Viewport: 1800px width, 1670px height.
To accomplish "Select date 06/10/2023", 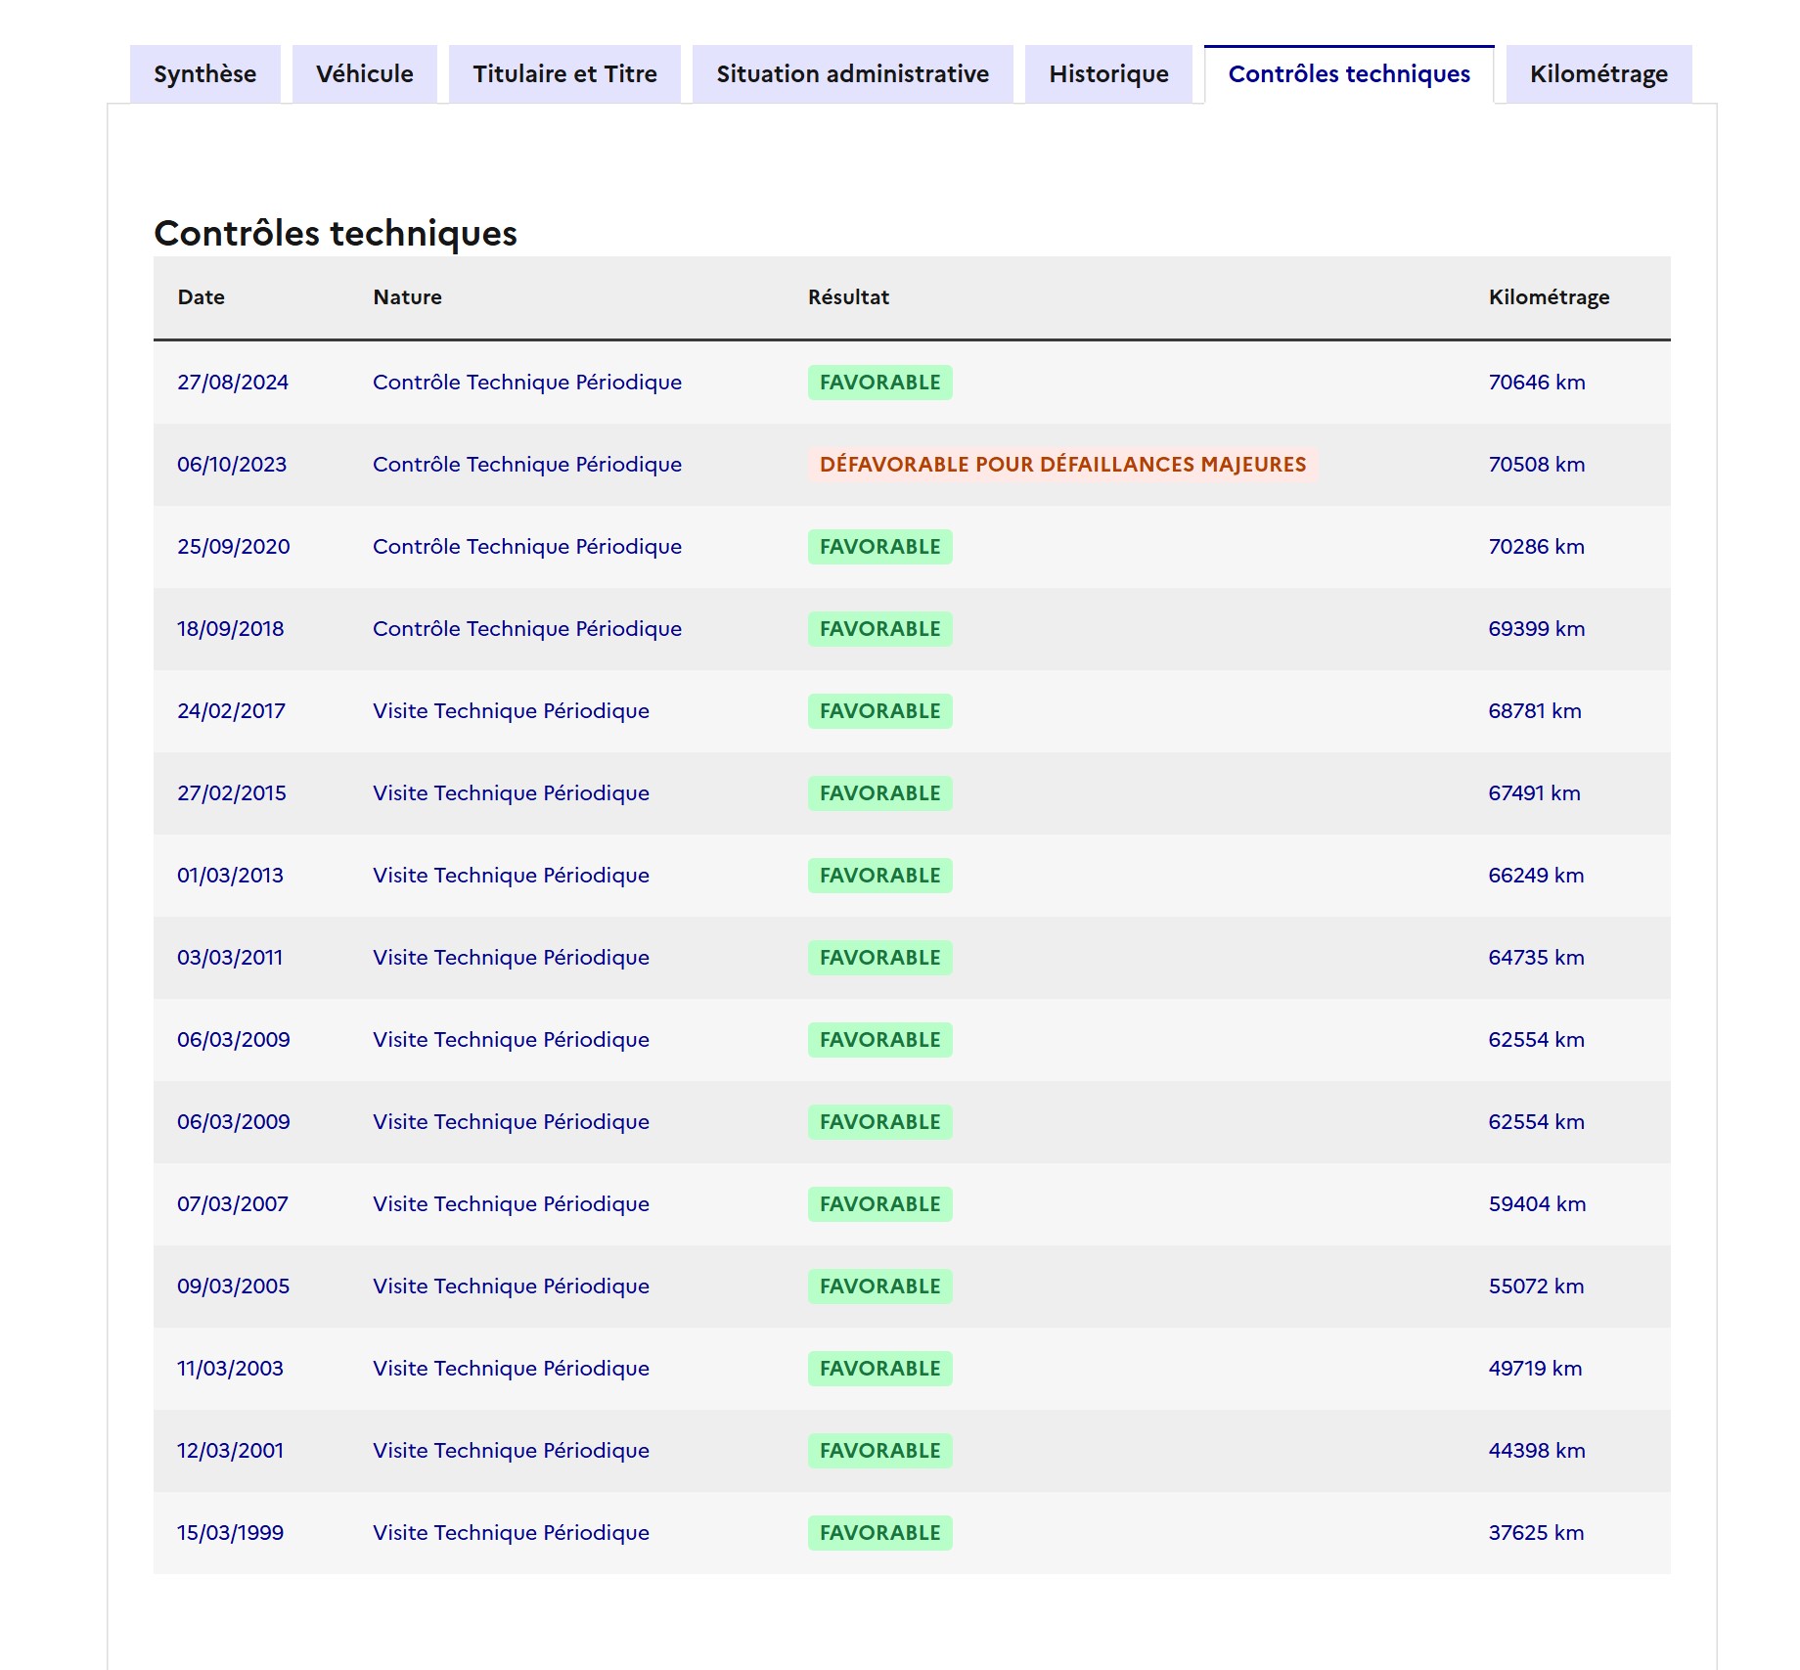I will coord(232,465).
